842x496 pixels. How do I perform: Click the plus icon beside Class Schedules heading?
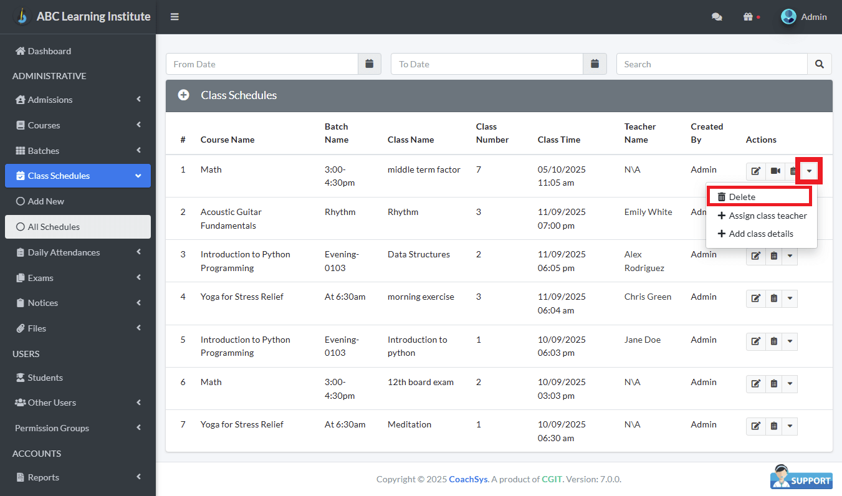point(183,95)
